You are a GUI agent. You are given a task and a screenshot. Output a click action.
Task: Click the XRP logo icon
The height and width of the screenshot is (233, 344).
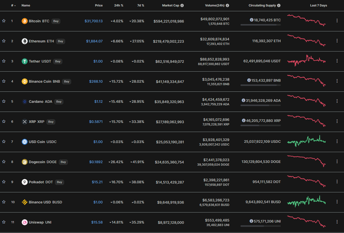point(25,122)
